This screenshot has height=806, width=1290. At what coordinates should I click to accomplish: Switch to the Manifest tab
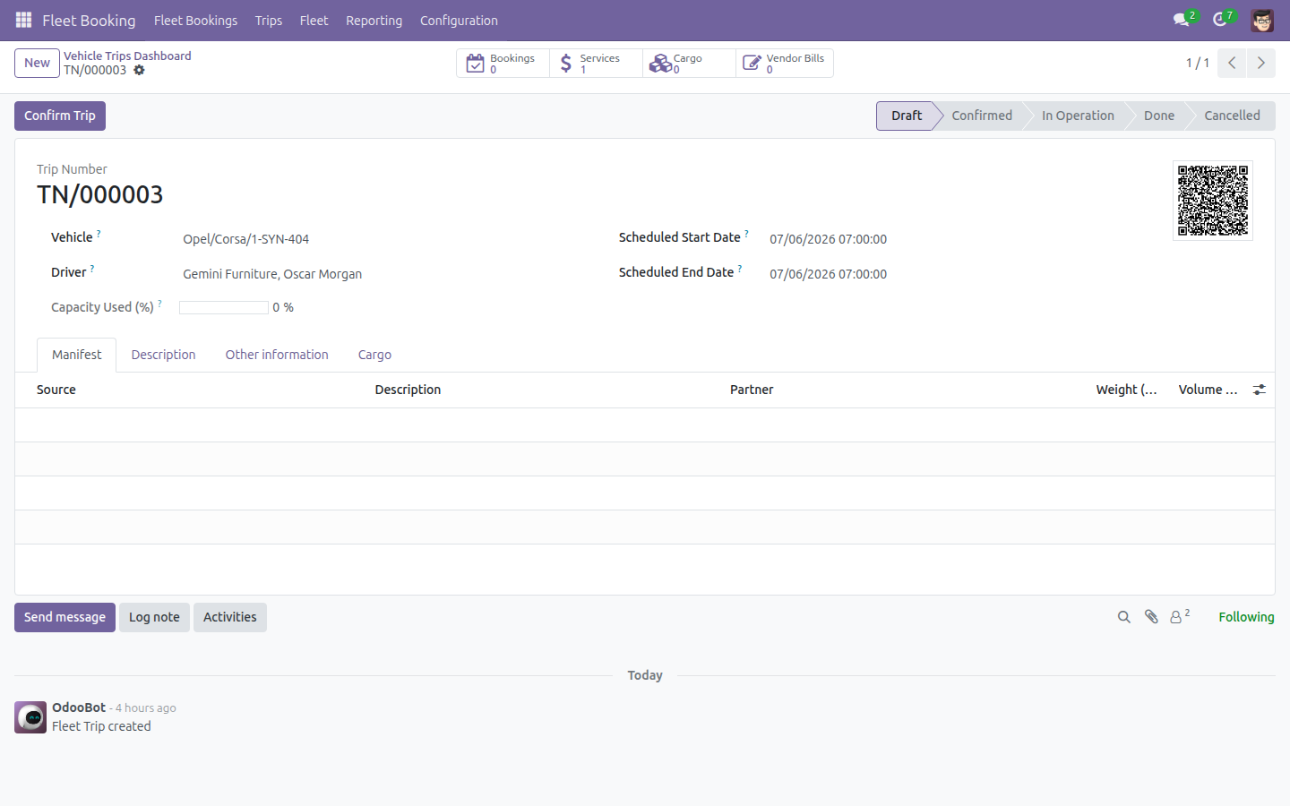[77, 355]
